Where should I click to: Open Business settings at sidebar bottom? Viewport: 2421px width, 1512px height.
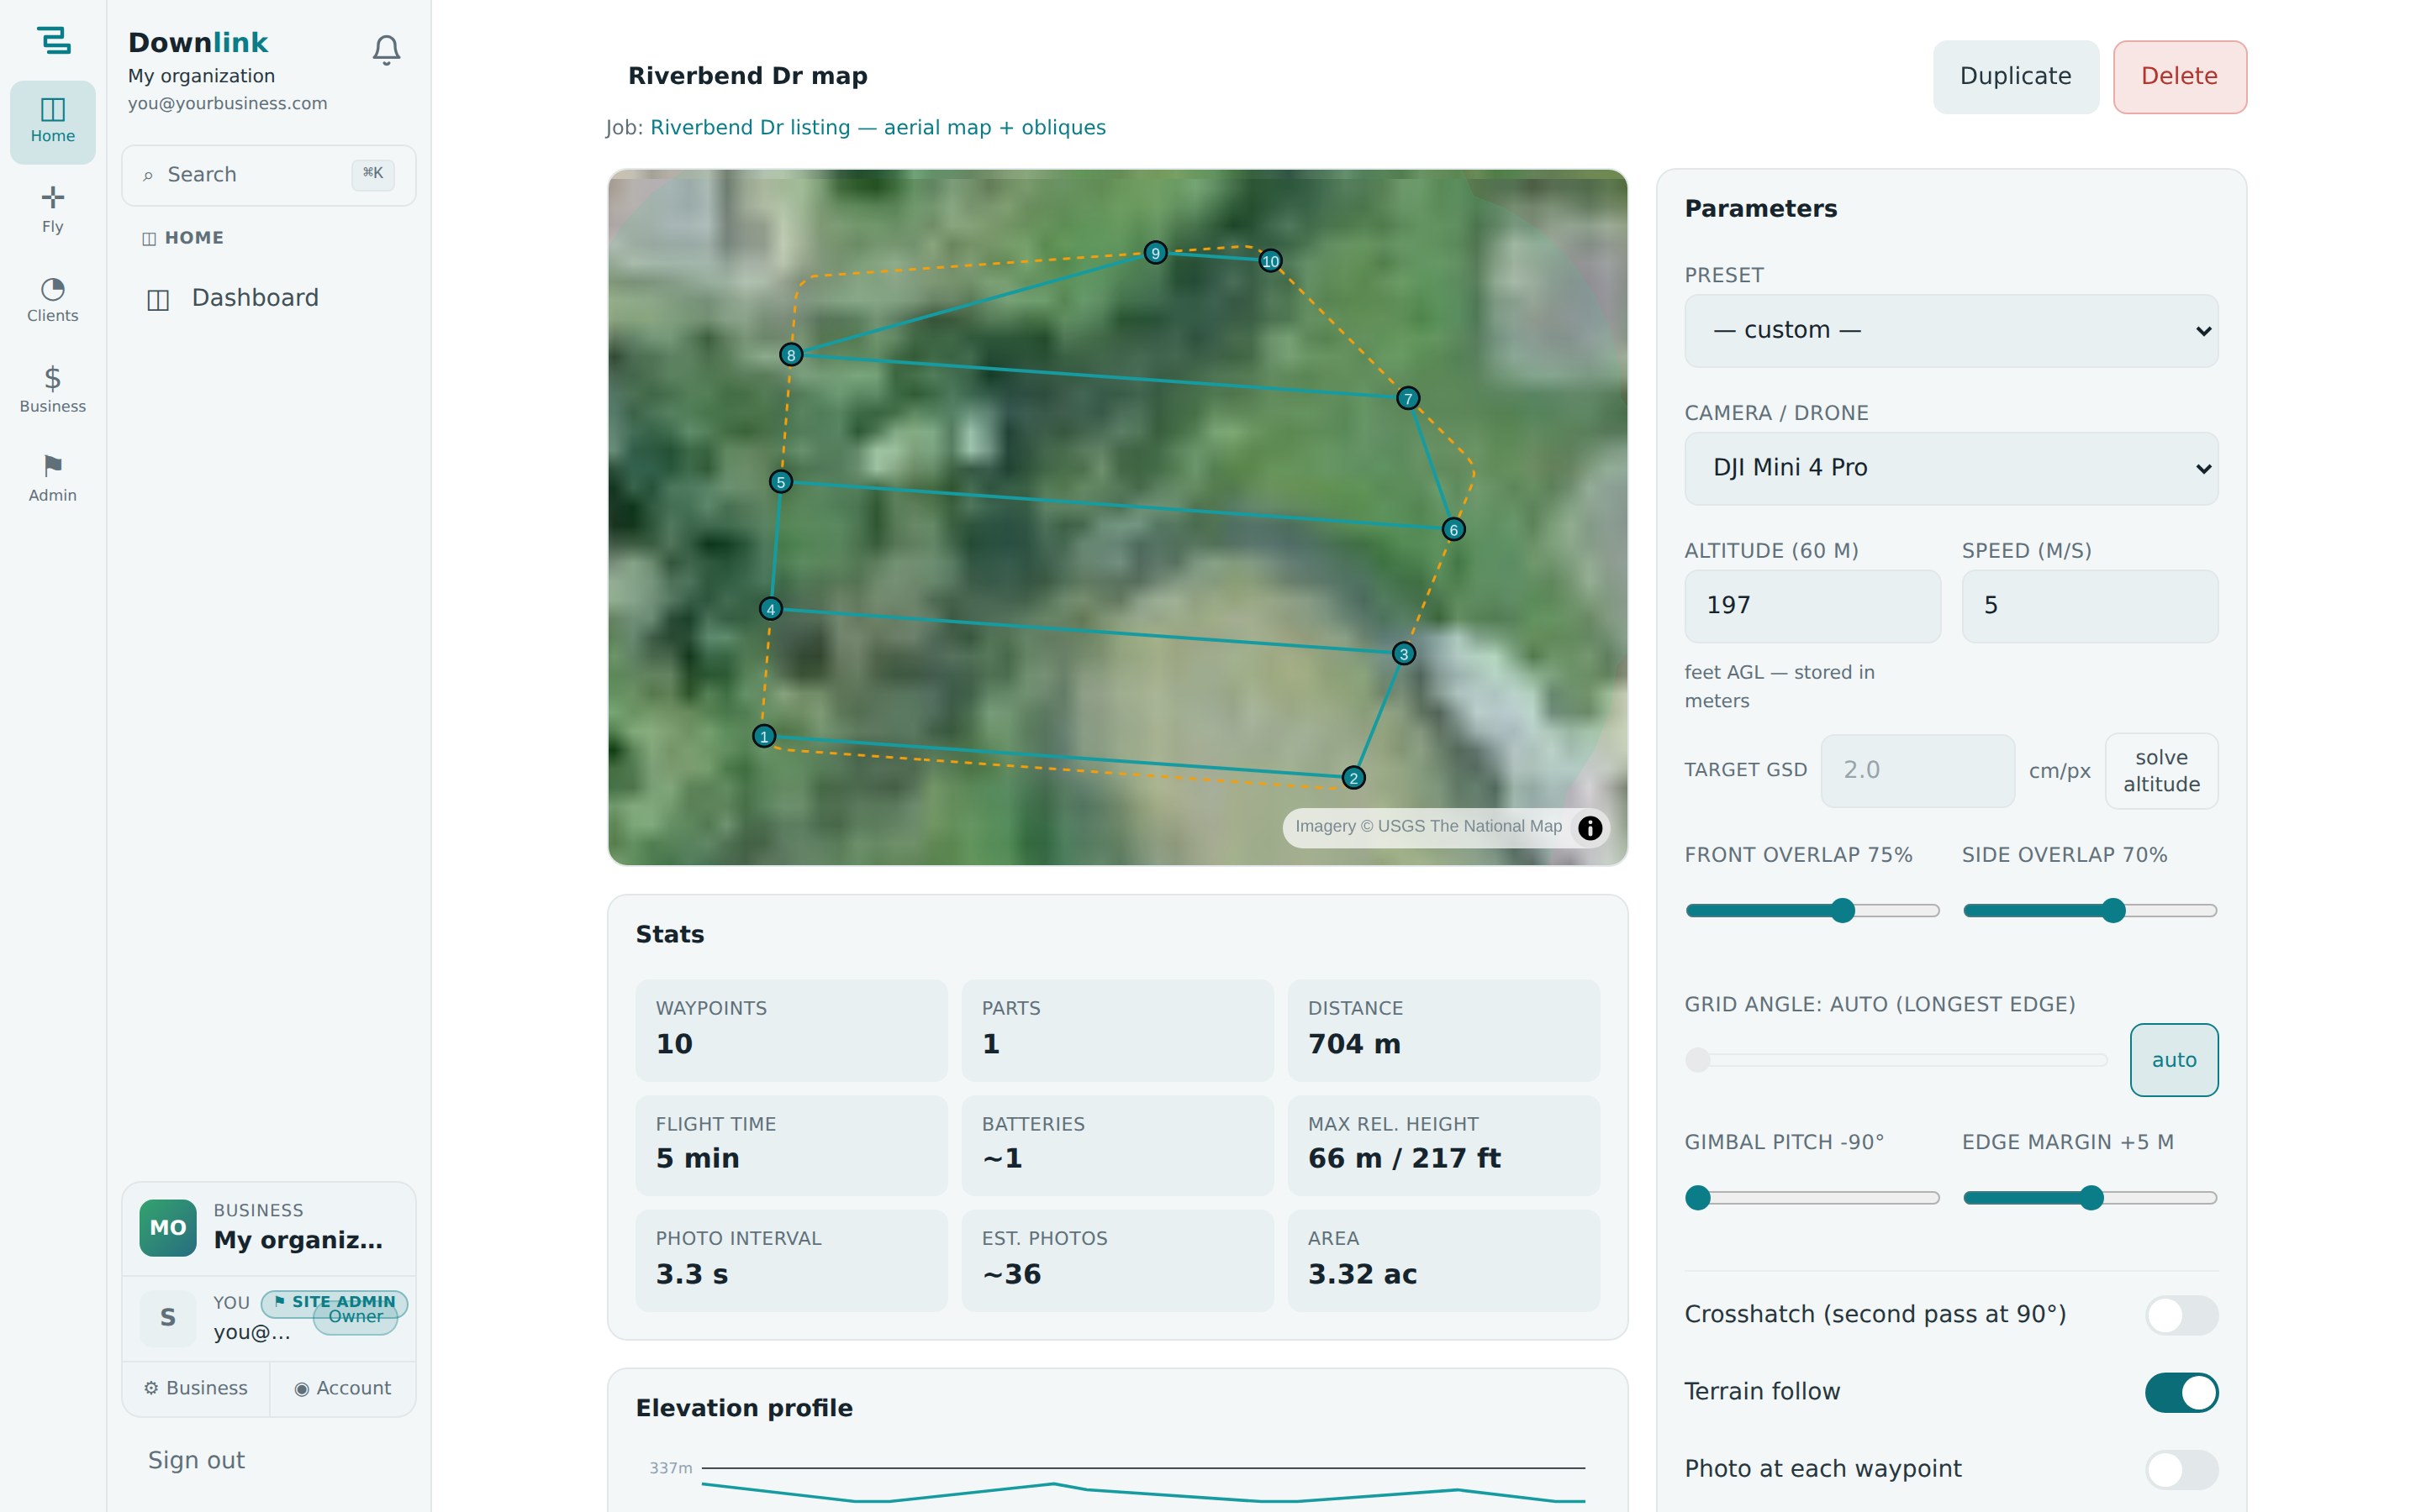pyautogui.click(x=196, y=1388)
